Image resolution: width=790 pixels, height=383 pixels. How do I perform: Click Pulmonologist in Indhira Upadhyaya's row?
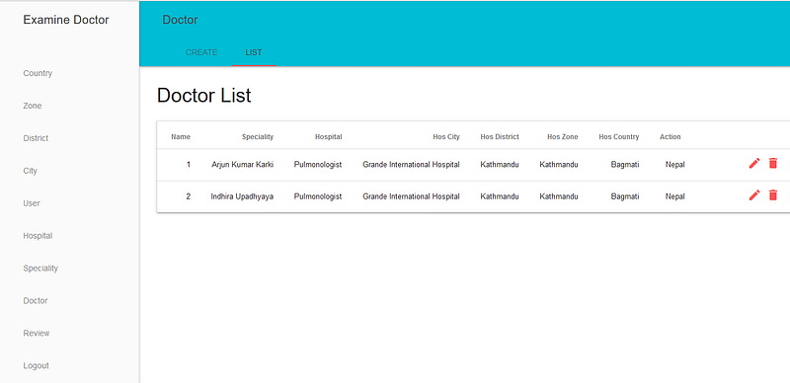(x=318, y=196)
